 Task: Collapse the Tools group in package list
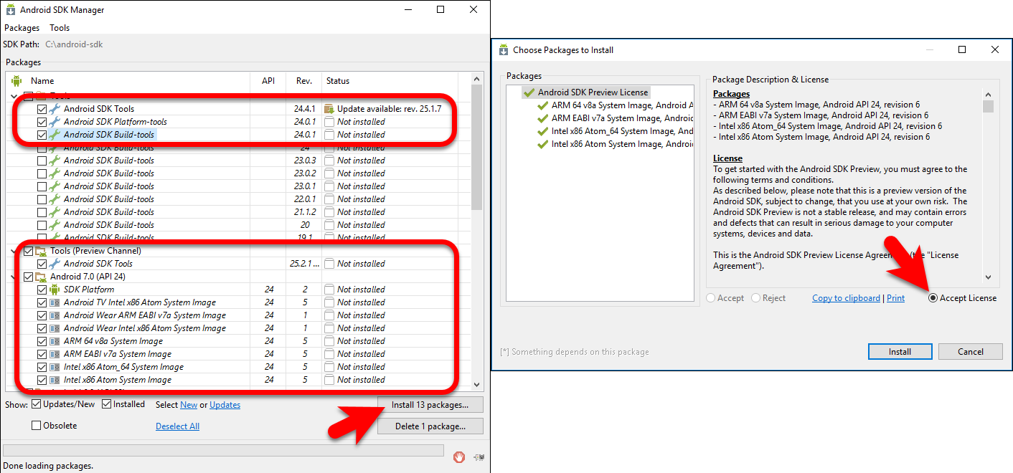(x=15, y=96)
